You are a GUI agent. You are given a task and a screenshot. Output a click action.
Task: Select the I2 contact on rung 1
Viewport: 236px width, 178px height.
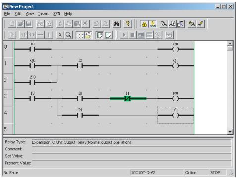point(80,66)
